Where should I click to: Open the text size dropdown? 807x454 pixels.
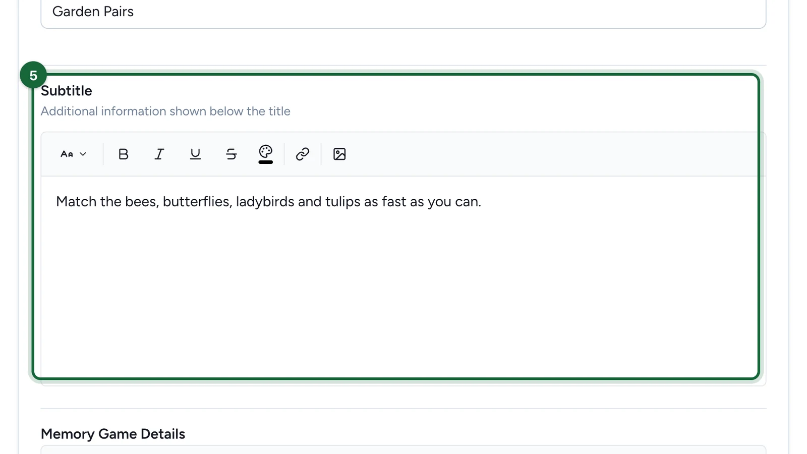click(x=74, y=154)
